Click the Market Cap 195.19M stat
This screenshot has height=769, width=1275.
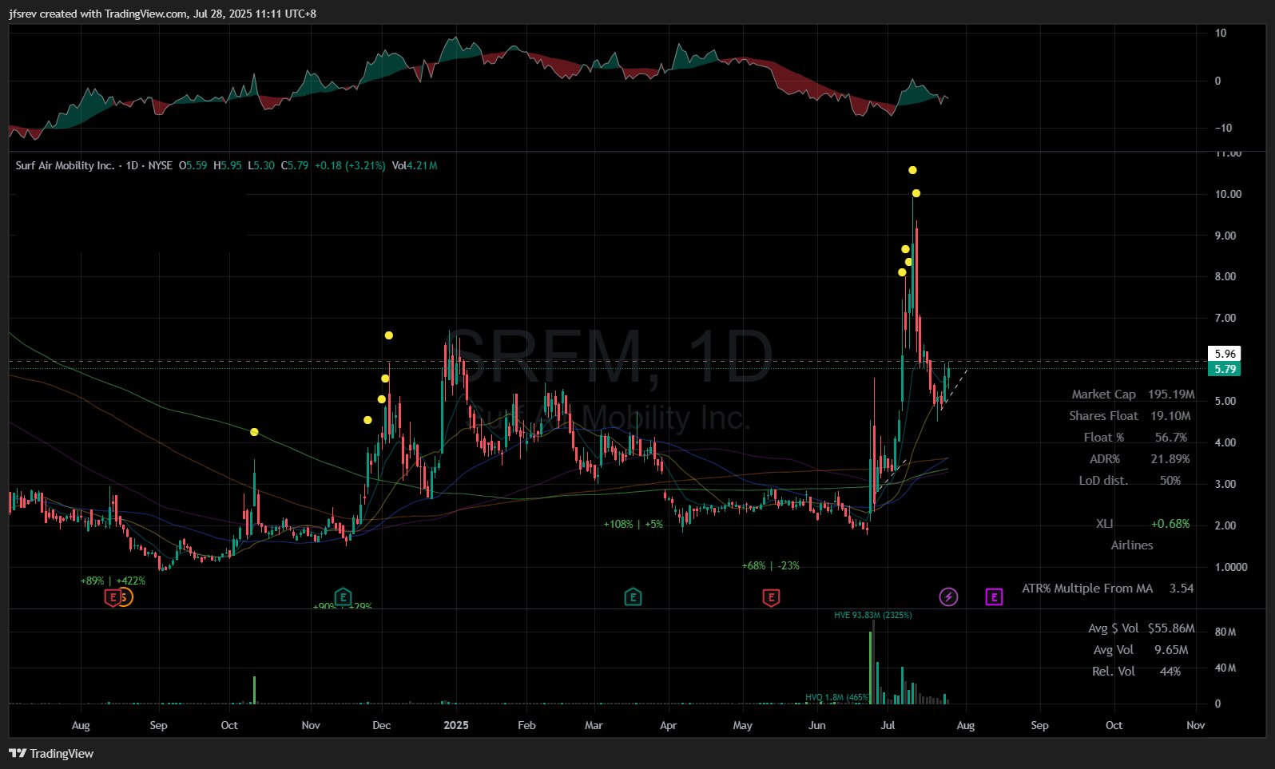(1133, 394)
